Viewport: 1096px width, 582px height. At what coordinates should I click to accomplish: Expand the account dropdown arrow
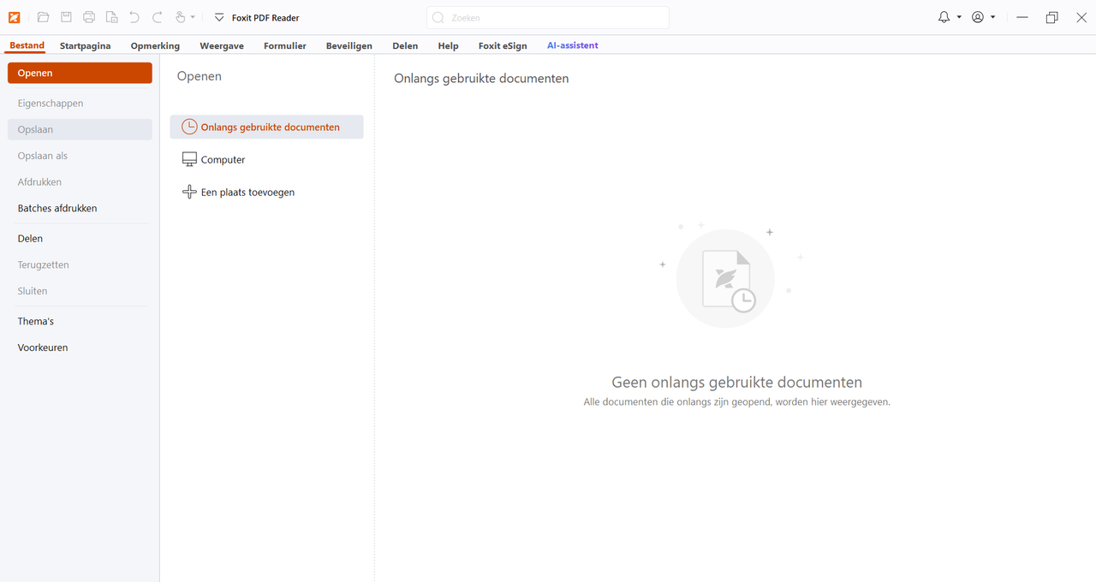coord(992,17)
